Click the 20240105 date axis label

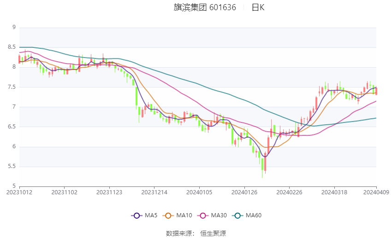[x=199, y=192]
